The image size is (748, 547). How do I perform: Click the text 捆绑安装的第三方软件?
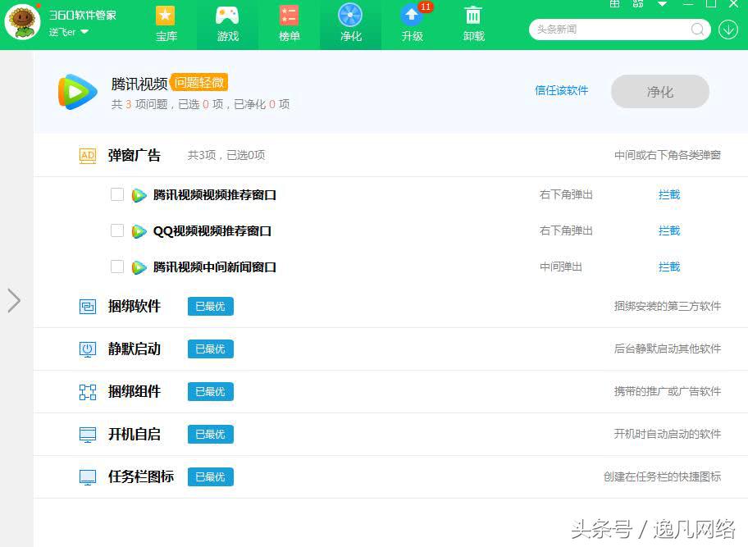tap(668, 306)
